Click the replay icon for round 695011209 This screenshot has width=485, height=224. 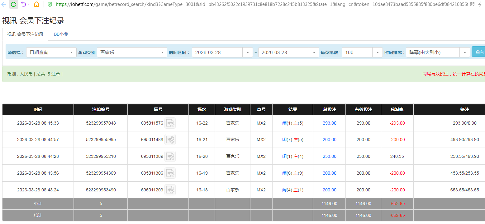tap(170, 190)
